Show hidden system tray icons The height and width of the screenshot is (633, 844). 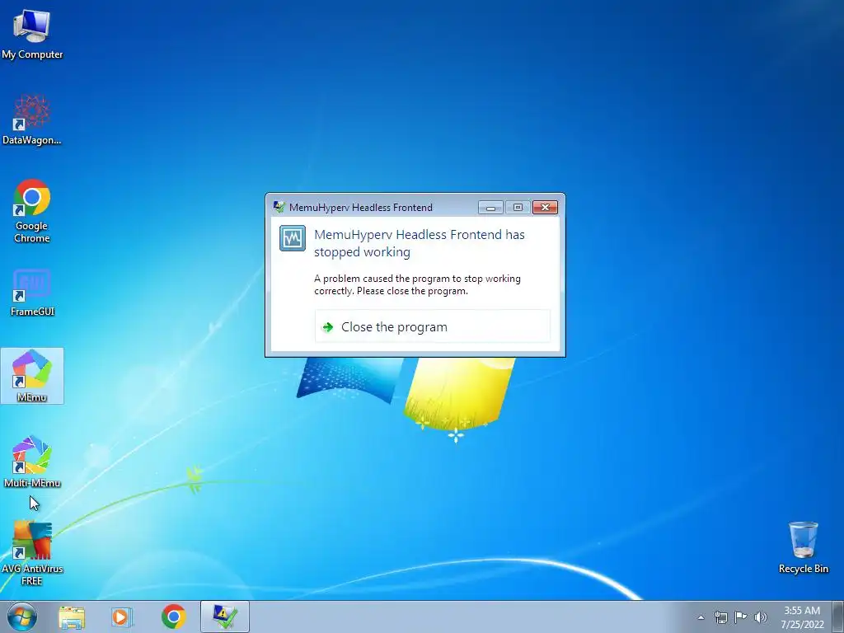(x=701, y=617)
